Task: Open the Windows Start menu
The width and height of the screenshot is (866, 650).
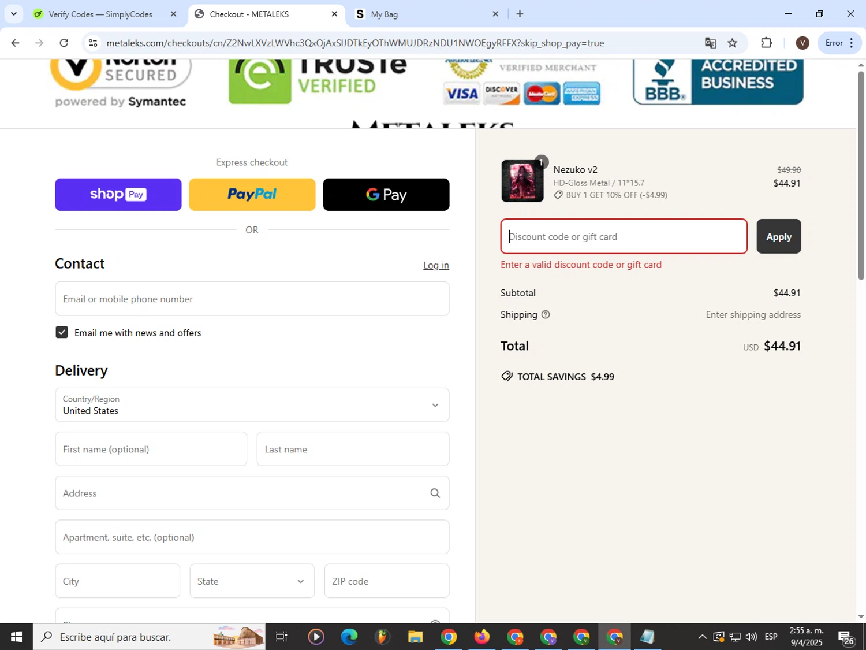Action: [16, 637]
